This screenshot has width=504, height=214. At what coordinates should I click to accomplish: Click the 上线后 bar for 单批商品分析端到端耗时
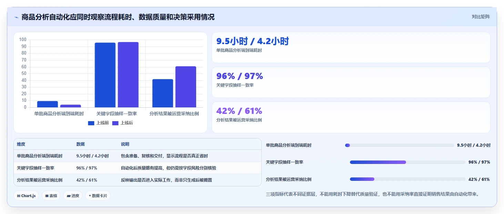(71, 106)
